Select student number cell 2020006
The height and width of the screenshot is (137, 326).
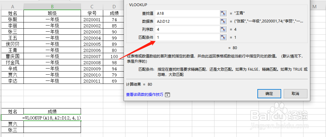(x=92, y=50)
